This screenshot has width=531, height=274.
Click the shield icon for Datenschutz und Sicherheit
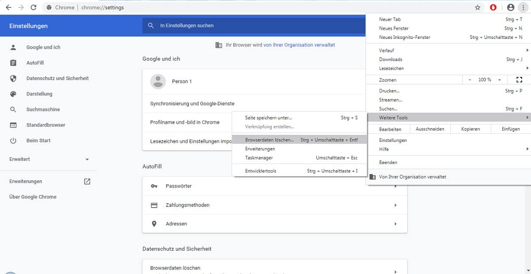tap(13, 78)
